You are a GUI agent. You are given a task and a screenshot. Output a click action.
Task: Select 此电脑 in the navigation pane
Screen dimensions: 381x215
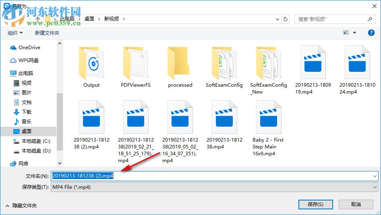[21, 73]
